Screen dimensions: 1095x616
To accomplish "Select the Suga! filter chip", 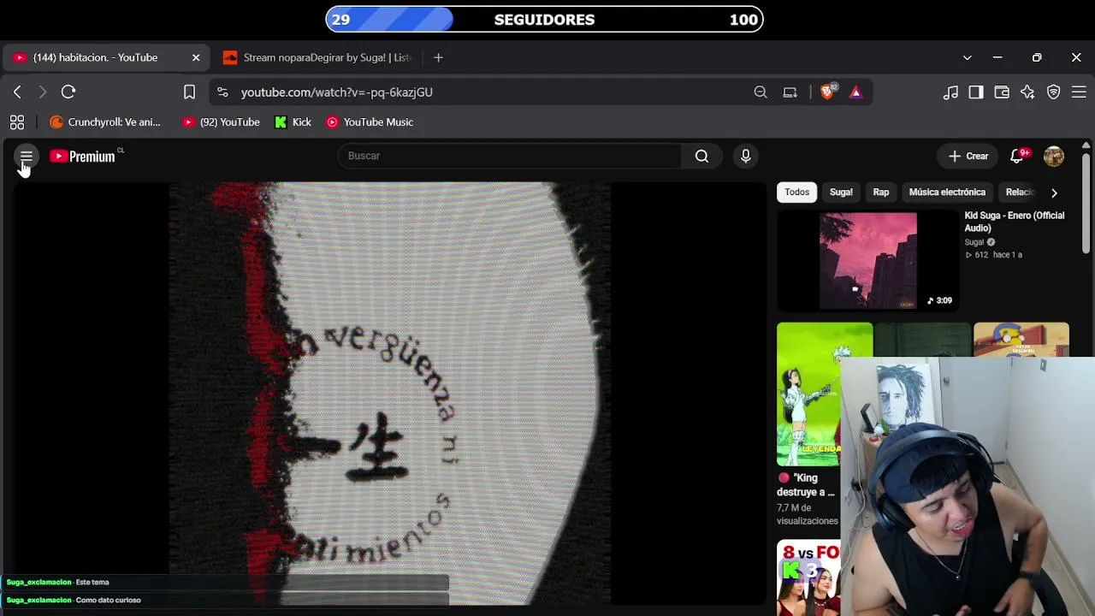I will 841,192.
